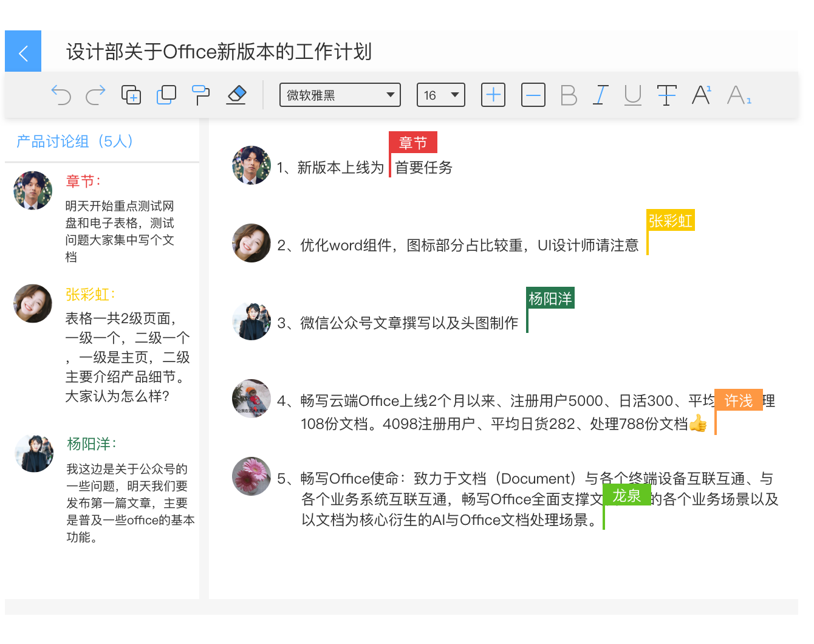Increase font size with plus button
Viewport: 814px width, 644px height.
(x=493, y=95)
